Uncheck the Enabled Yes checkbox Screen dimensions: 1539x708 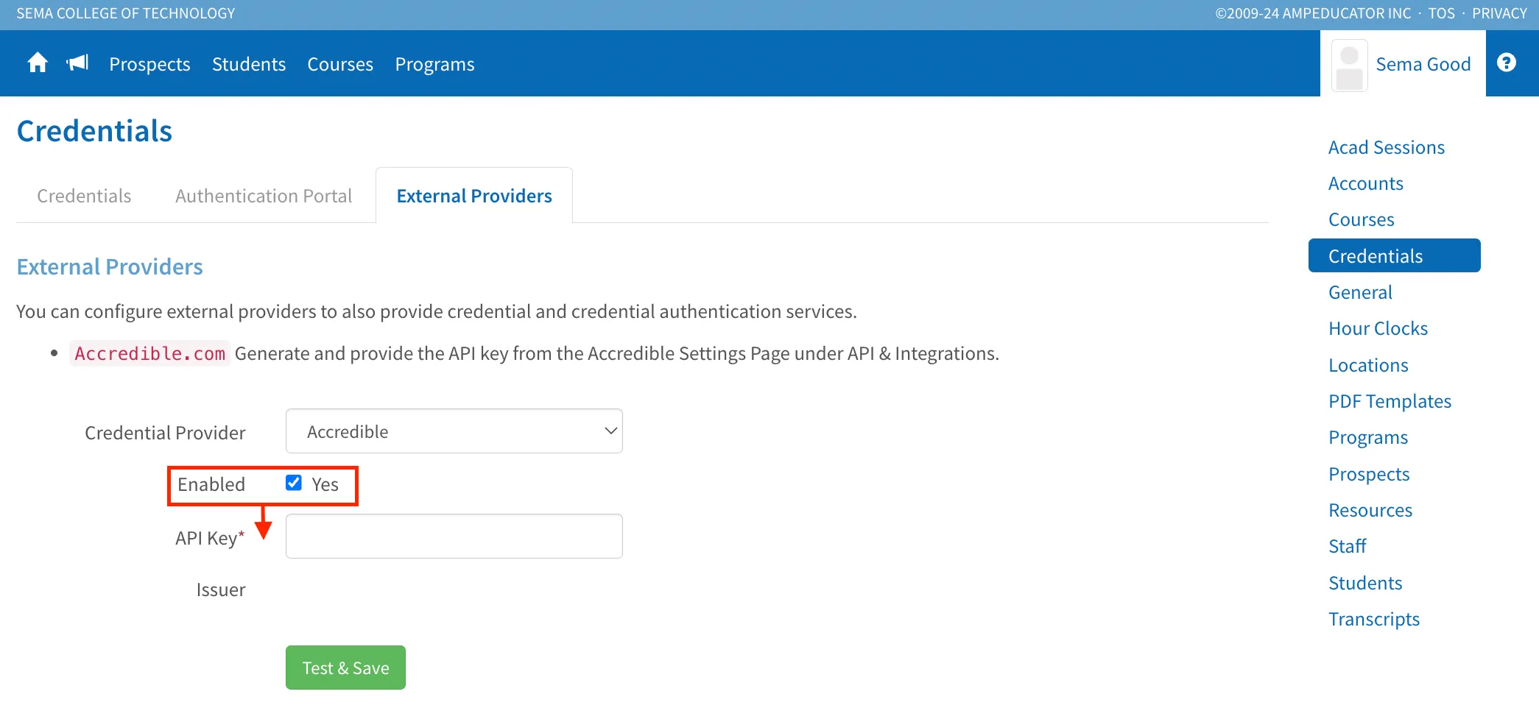tap(294, 483)
